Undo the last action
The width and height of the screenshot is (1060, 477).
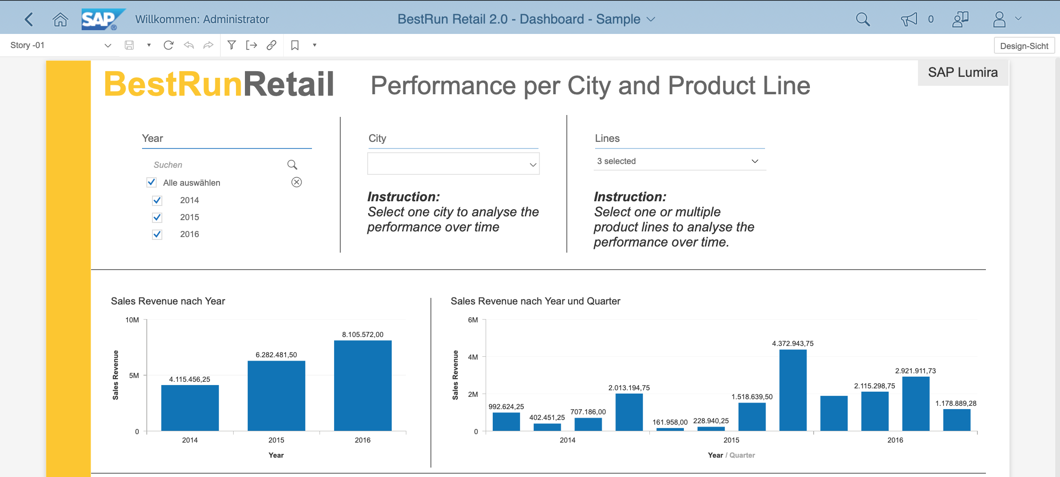189,45
